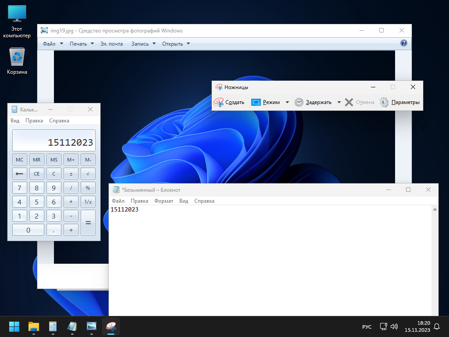The width and height of the screenshot is (449, 337).
Task: Switch input language РУС indicator
Action: coord(367,327)
